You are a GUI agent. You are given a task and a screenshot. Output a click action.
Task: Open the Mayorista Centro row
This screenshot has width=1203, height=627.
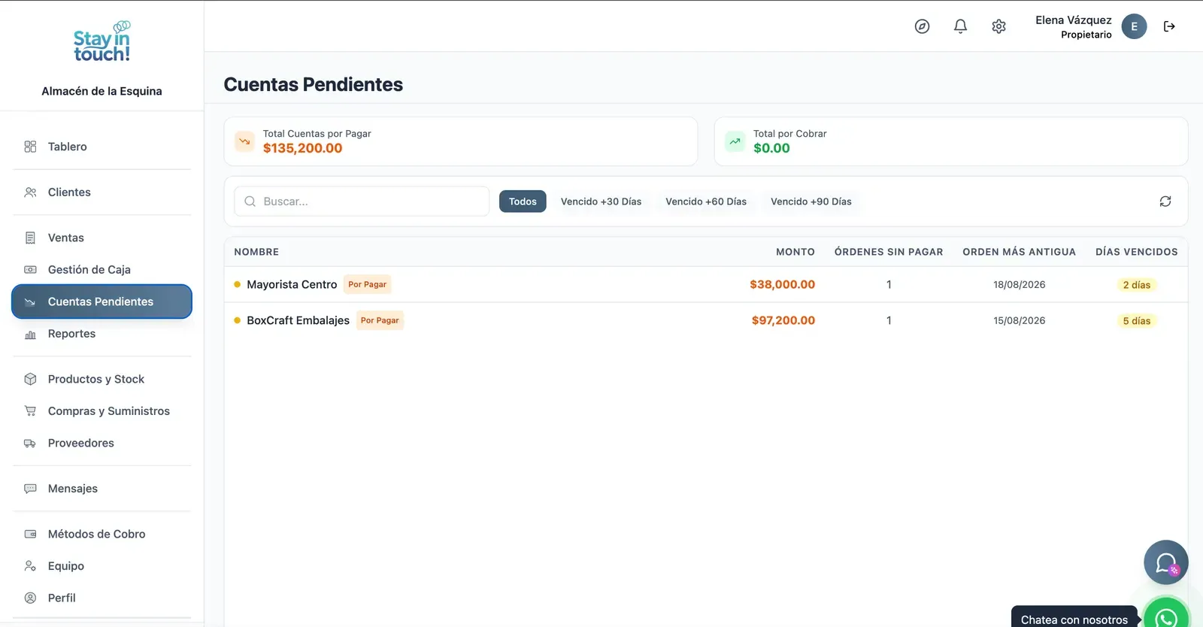click(706, 284)
